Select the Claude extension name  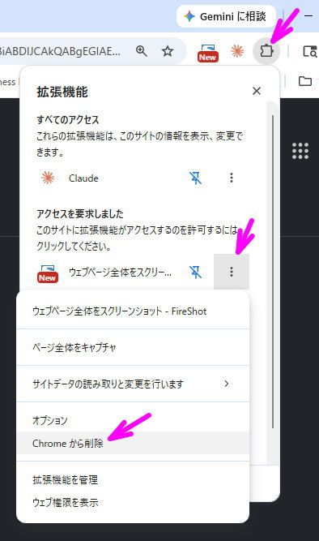coord(83,178)
